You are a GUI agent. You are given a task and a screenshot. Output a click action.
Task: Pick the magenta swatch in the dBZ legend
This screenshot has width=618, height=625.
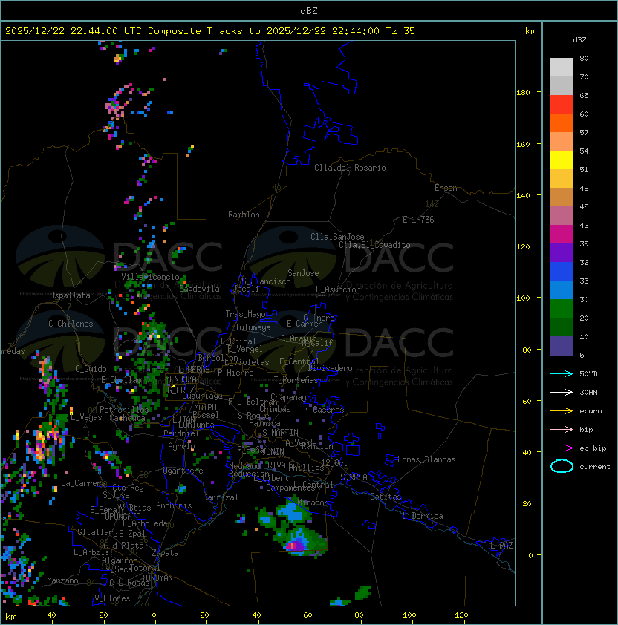[562, 235]
